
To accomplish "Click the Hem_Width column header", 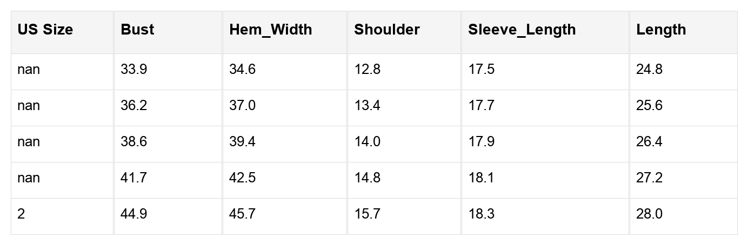I will pyautogui.click(x=270, y=30).
